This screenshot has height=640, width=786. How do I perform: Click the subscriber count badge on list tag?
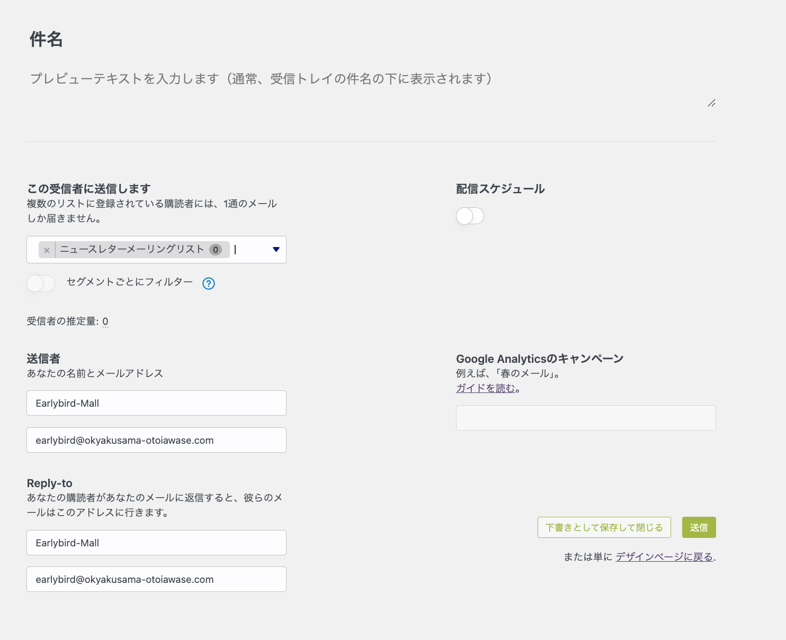pos(216,250)
